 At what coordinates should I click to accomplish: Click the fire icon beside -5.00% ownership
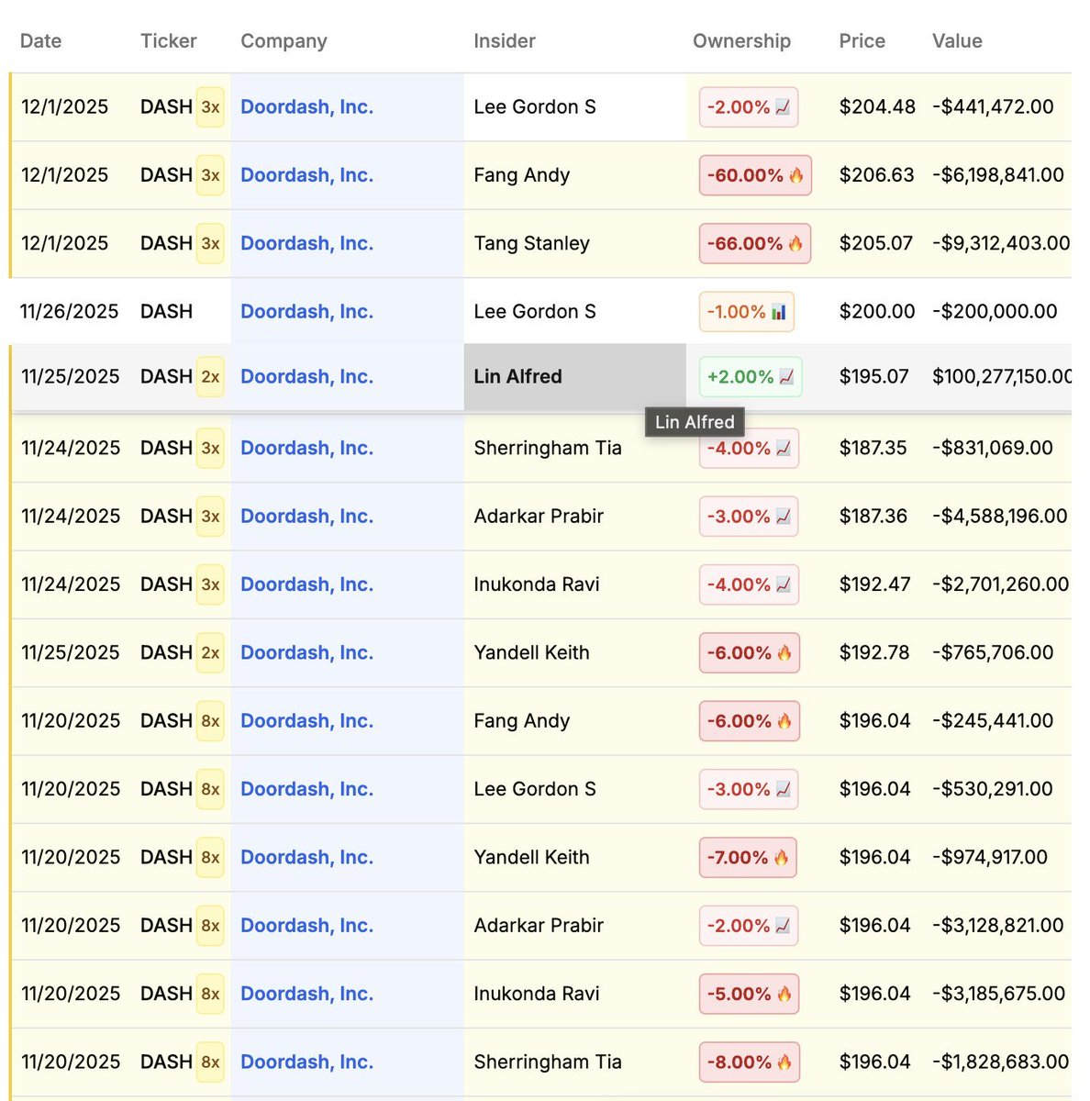[x=784, y=994]
